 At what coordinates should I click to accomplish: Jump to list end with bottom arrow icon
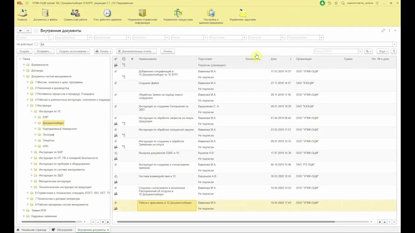[x=394, y=222]
